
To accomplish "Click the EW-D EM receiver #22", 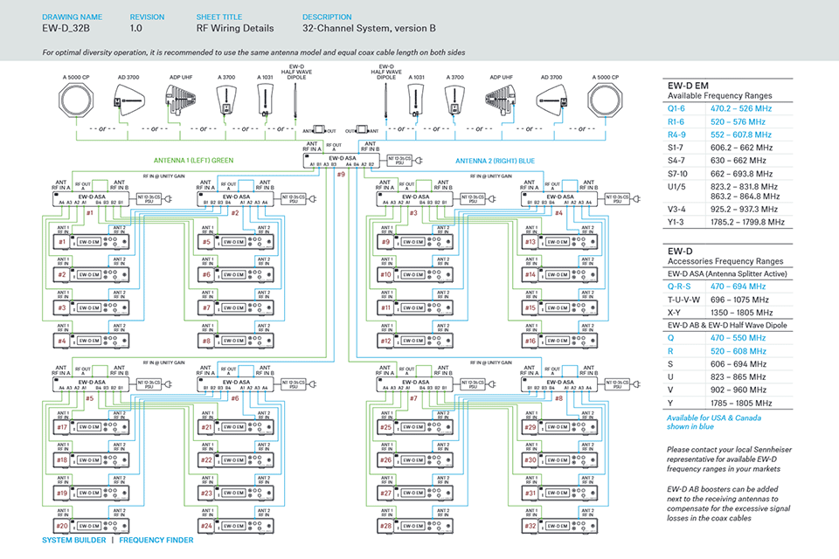I will click(236, 460).
